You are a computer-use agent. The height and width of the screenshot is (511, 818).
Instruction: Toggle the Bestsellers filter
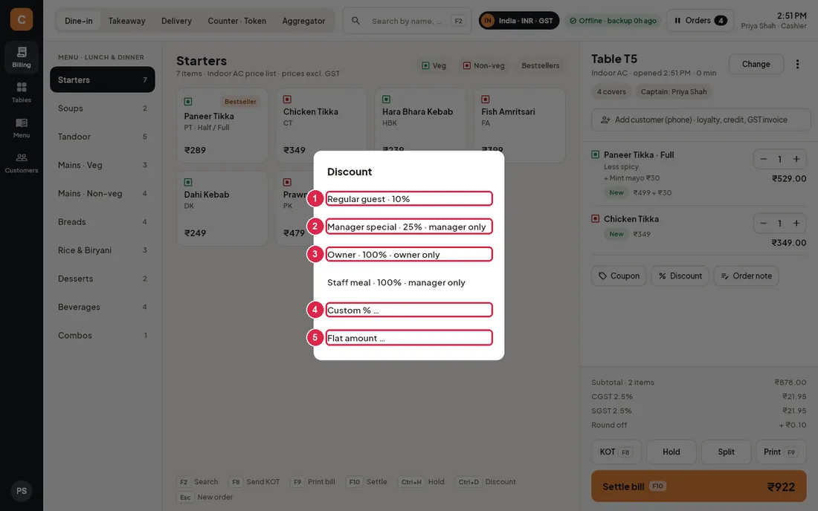[x=540, y=65]
